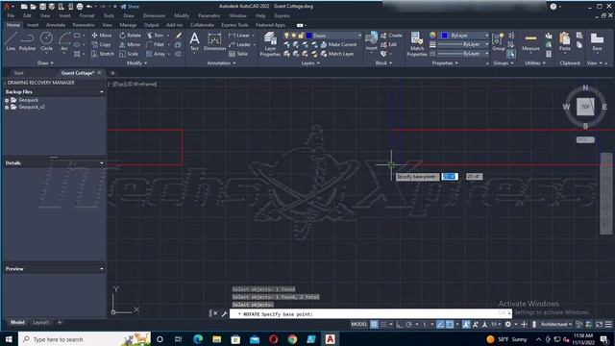Viewport: 615px width, 346px height.
Task: Click the Copy tool
Action: point(101,44)
